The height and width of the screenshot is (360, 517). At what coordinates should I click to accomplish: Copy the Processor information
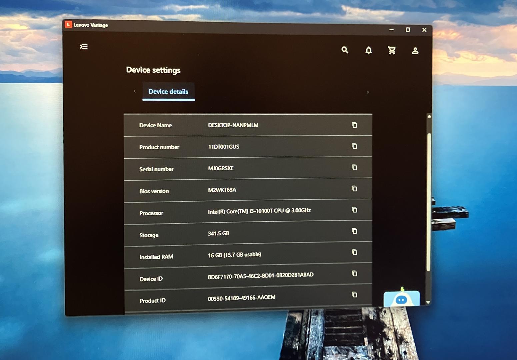tap(354, 210)
